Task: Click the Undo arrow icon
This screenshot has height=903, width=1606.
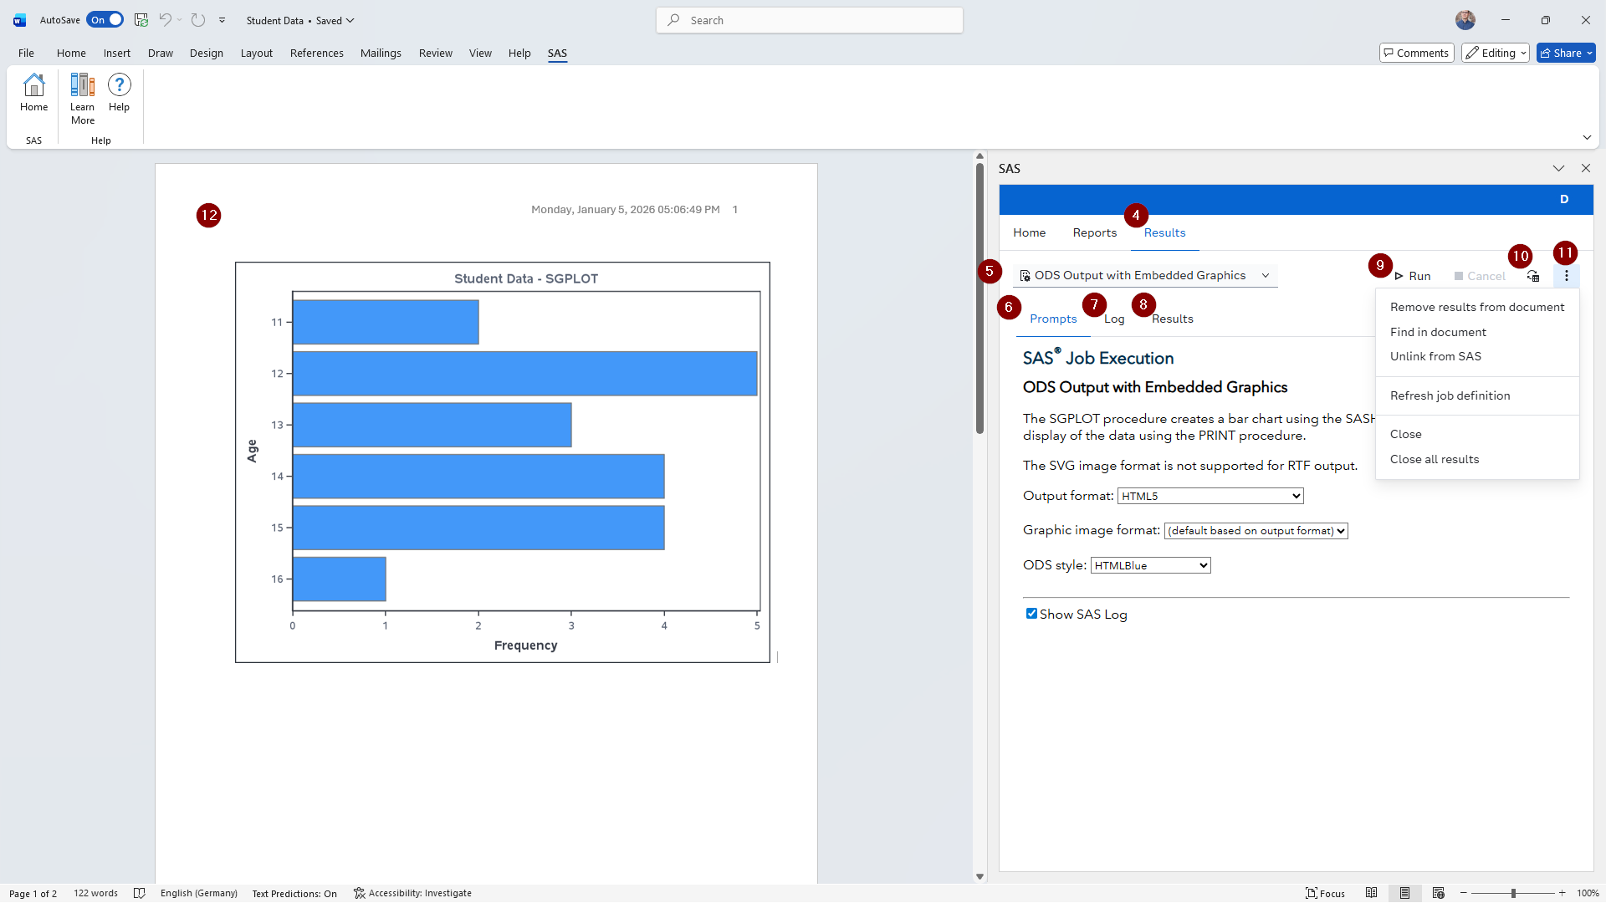Action: tap(165, 20)
